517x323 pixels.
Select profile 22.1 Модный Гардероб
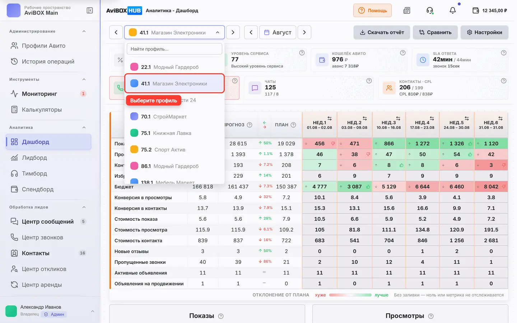[174, 67]
